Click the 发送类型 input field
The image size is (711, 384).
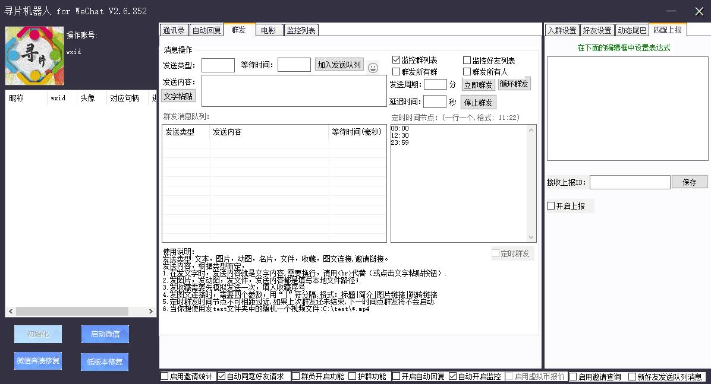(x=218, y=65)
